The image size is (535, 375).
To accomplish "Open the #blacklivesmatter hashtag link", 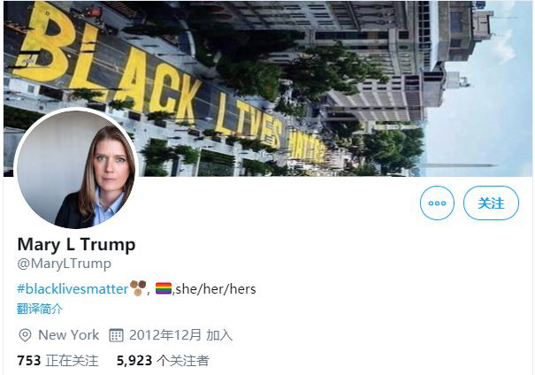I will [73, 289].
